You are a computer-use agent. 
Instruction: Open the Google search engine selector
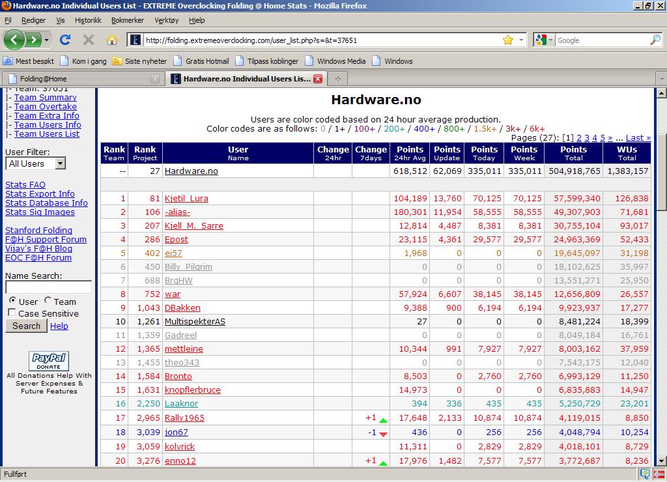click(x=544, y=40)
